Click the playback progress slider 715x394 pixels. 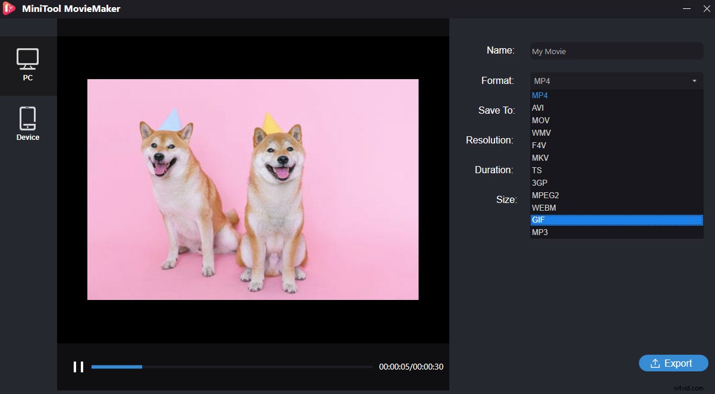coord(232,367)
